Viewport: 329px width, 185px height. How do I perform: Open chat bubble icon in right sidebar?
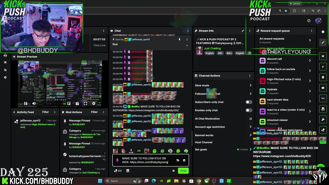(x=323, y=88)
